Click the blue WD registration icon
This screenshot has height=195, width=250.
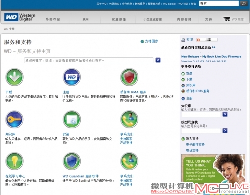click(72, 77)
